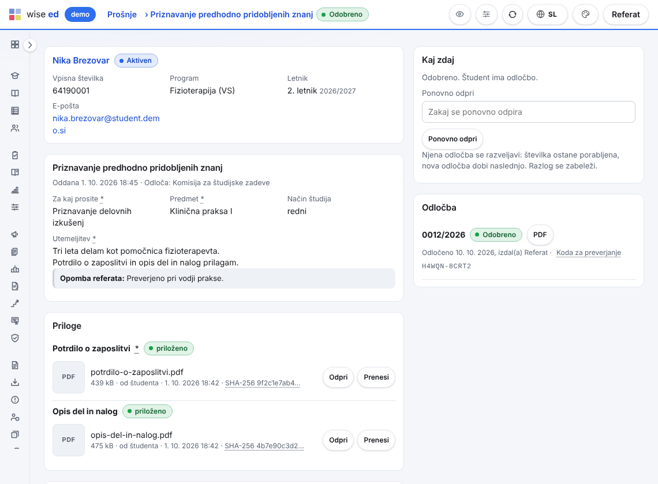Open the decision 0012/2026 PDF
The height and width of the screenshot is (484, 658).
click(x=540, y=234)
